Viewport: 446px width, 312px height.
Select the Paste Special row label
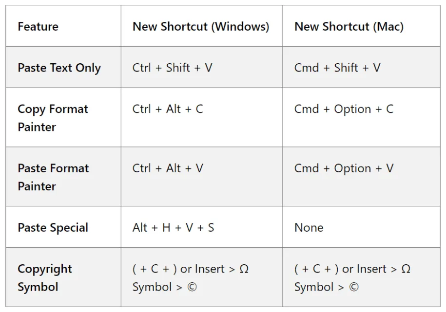pos(53,227)
